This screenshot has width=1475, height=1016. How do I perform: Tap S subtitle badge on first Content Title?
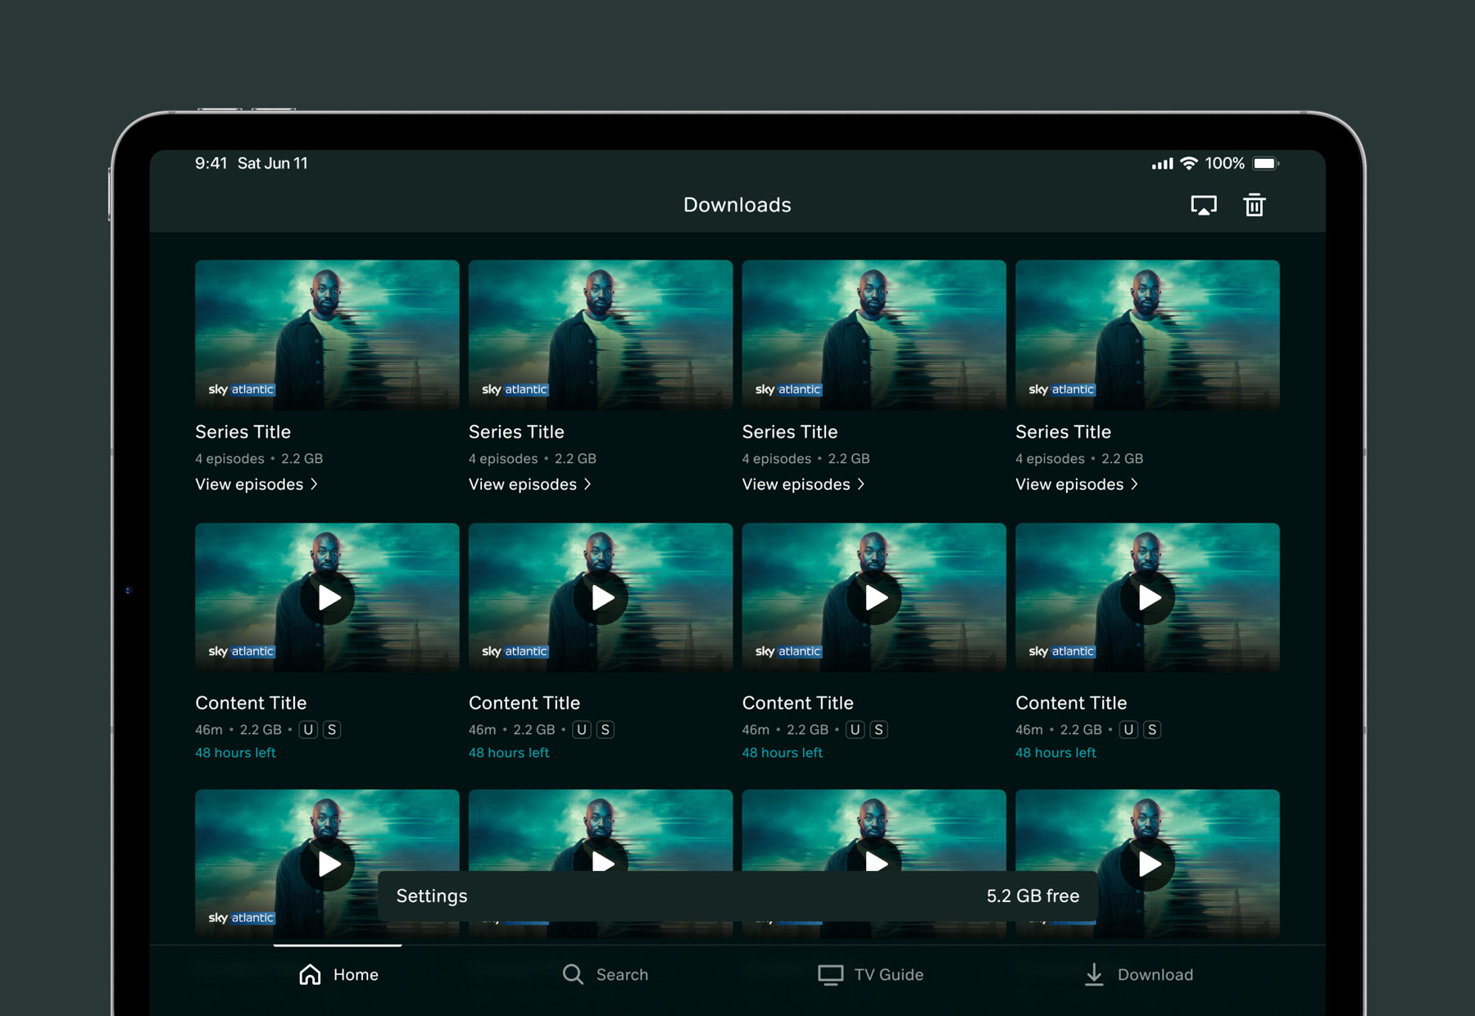pos(332,729)
